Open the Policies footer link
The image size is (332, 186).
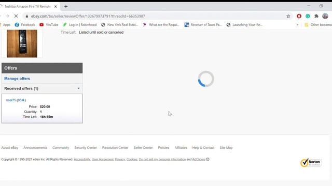[x=164, y=148]
